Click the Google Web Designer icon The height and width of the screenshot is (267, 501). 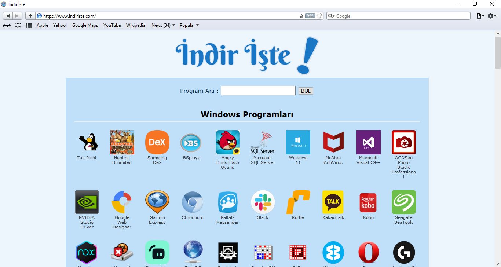[122, 202]
